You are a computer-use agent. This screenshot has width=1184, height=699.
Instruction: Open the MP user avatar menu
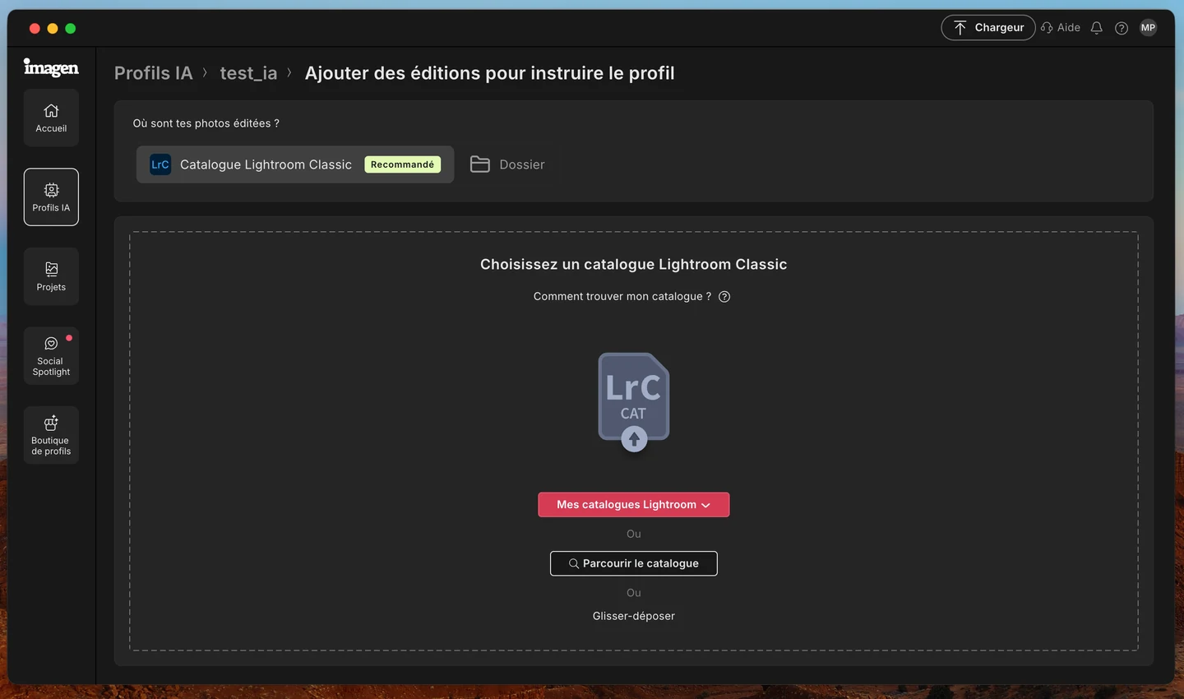click(x=1149, y=28)
